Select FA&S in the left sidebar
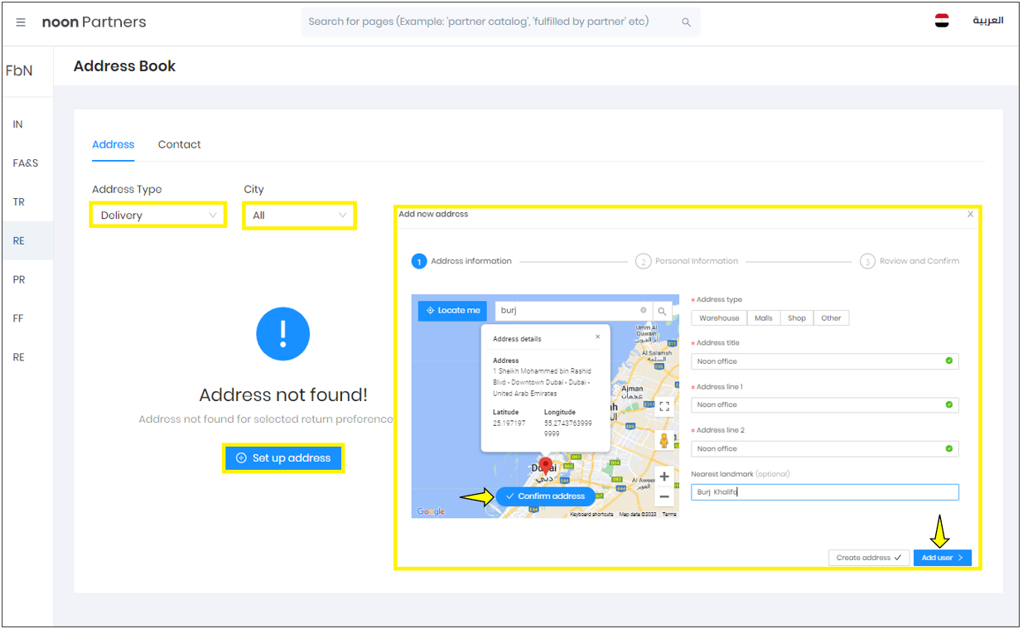Image resolution: width=1023 pixels, height=629 pixels. (26, 163)
